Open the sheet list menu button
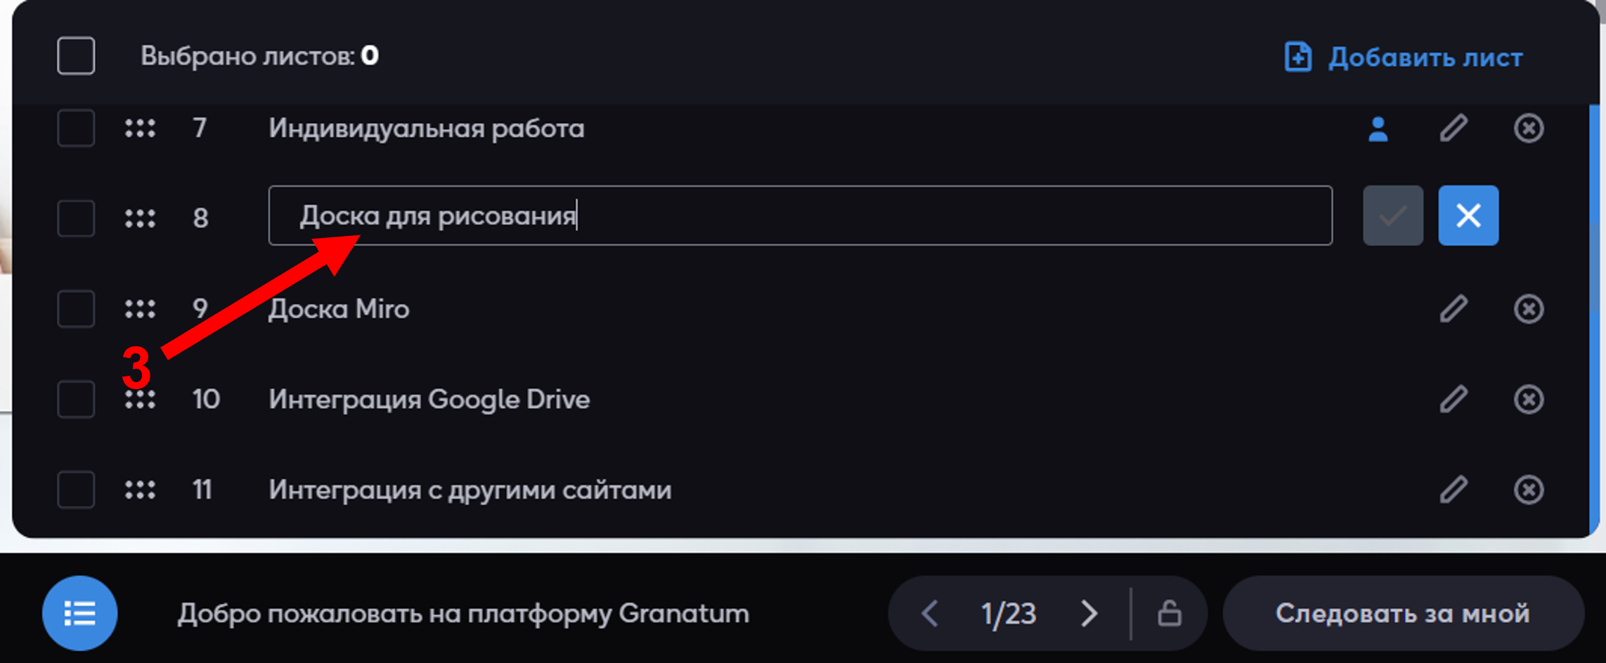This screenshot has height=663, width=1606. pyautogui.click(x=79, y=613)
